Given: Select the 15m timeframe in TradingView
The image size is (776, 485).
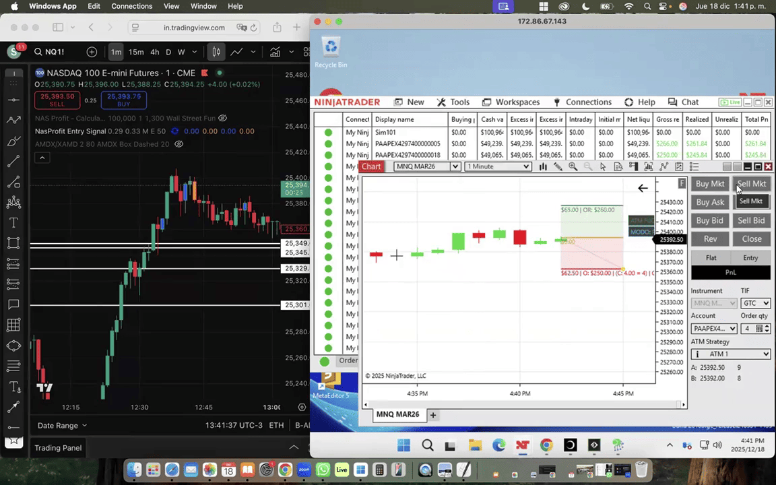Looking at the screenshot, I should click(x=136, y=52).
